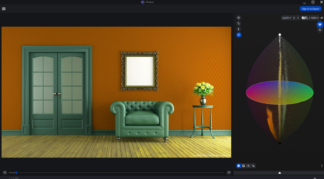
Task: Click the version number 1.1.0.040
Action: [14, 178]
